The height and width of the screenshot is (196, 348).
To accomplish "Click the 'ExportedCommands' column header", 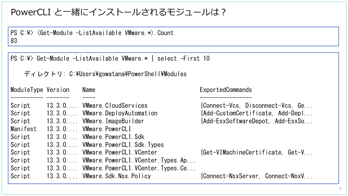I will (x=226, y=90).
